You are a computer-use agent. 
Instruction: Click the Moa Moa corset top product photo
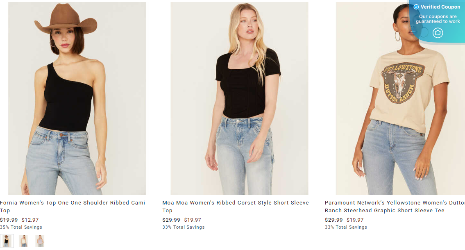click(239, 98)
